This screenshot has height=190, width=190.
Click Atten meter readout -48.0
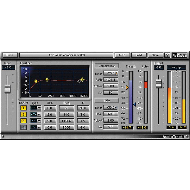click(x=142, y=128)
